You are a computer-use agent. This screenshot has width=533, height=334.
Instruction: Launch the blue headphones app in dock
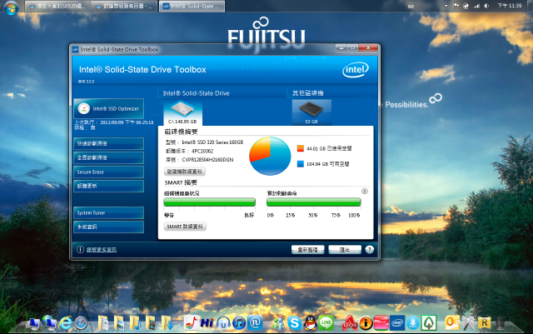[223, 323]
